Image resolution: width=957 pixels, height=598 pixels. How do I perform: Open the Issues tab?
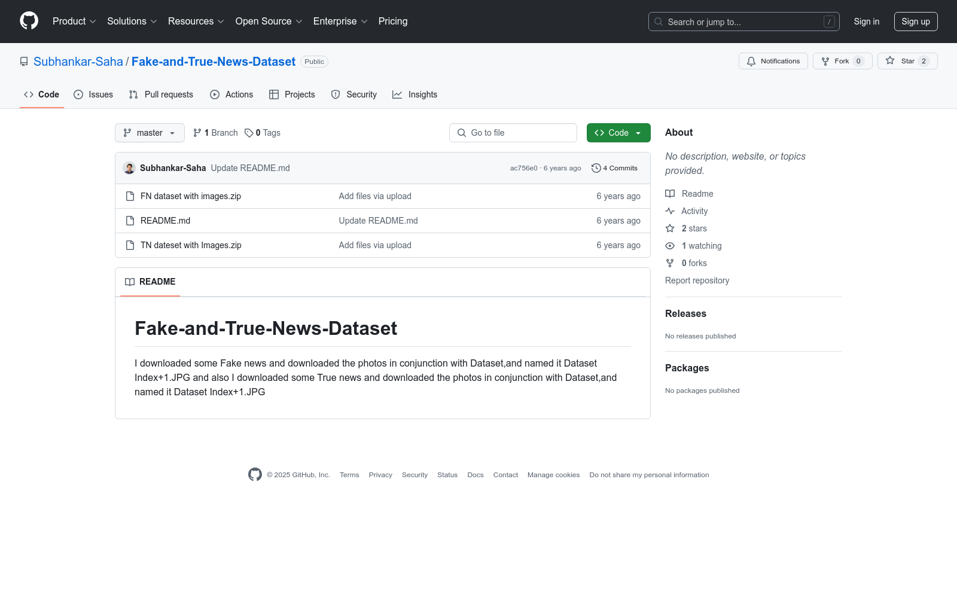(x=93, y=94)
